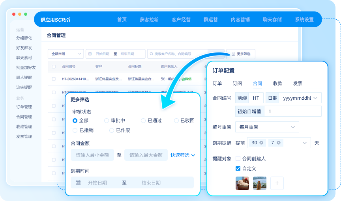This screenshot has width=341, height=201.
Task: Click the 客户联系人 column header
Action: click(x=169, y=67)
